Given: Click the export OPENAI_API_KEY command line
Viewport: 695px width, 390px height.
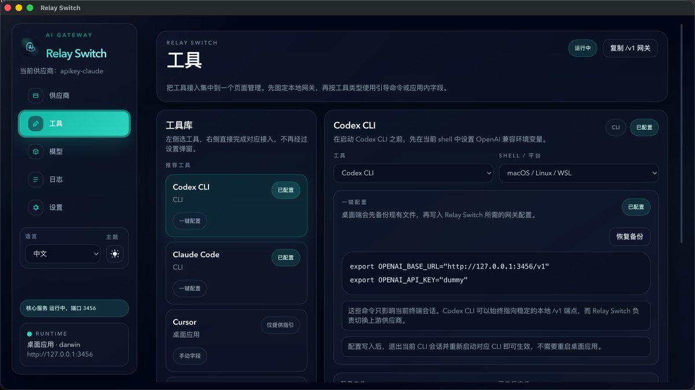Looking at the screenshot, I should pyautogui.click(x=408, y=280).
